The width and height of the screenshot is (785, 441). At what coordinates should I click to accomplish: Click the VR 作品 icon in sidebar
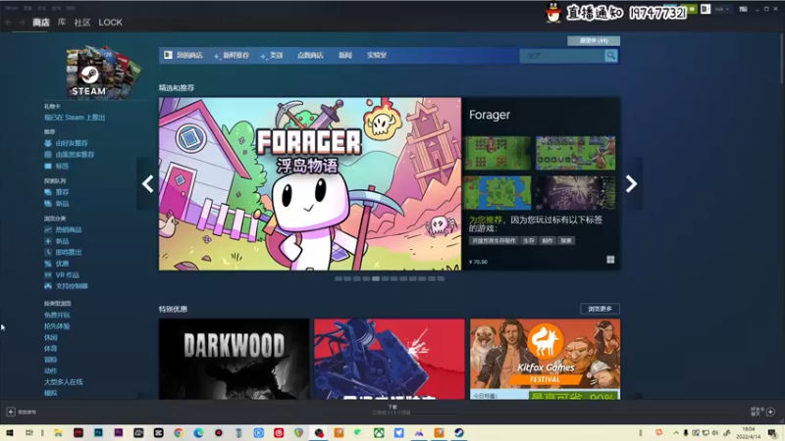point(48,275)
